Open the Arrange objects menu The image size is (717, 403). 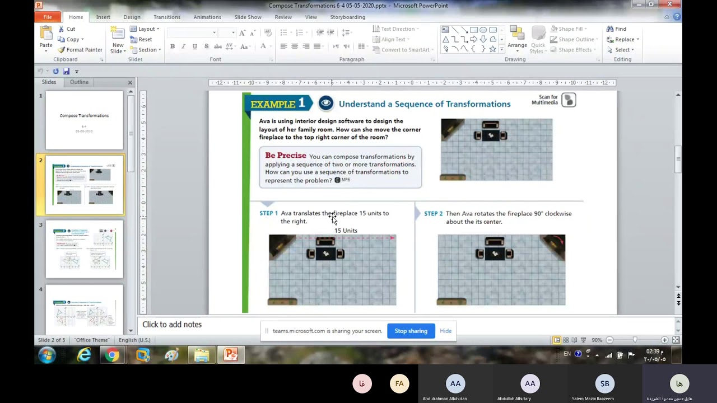pyautogui.click(x=517, y=39)
